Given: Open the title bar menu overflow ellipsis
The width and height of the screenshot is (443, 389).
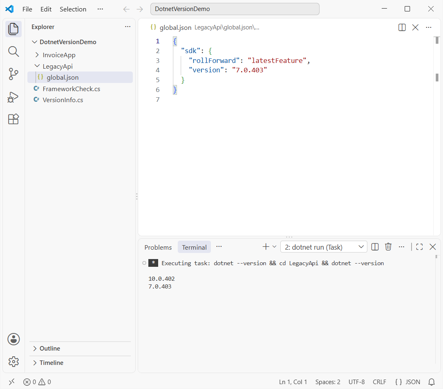Looking at the screenshot, I should (x=100, y=9).
